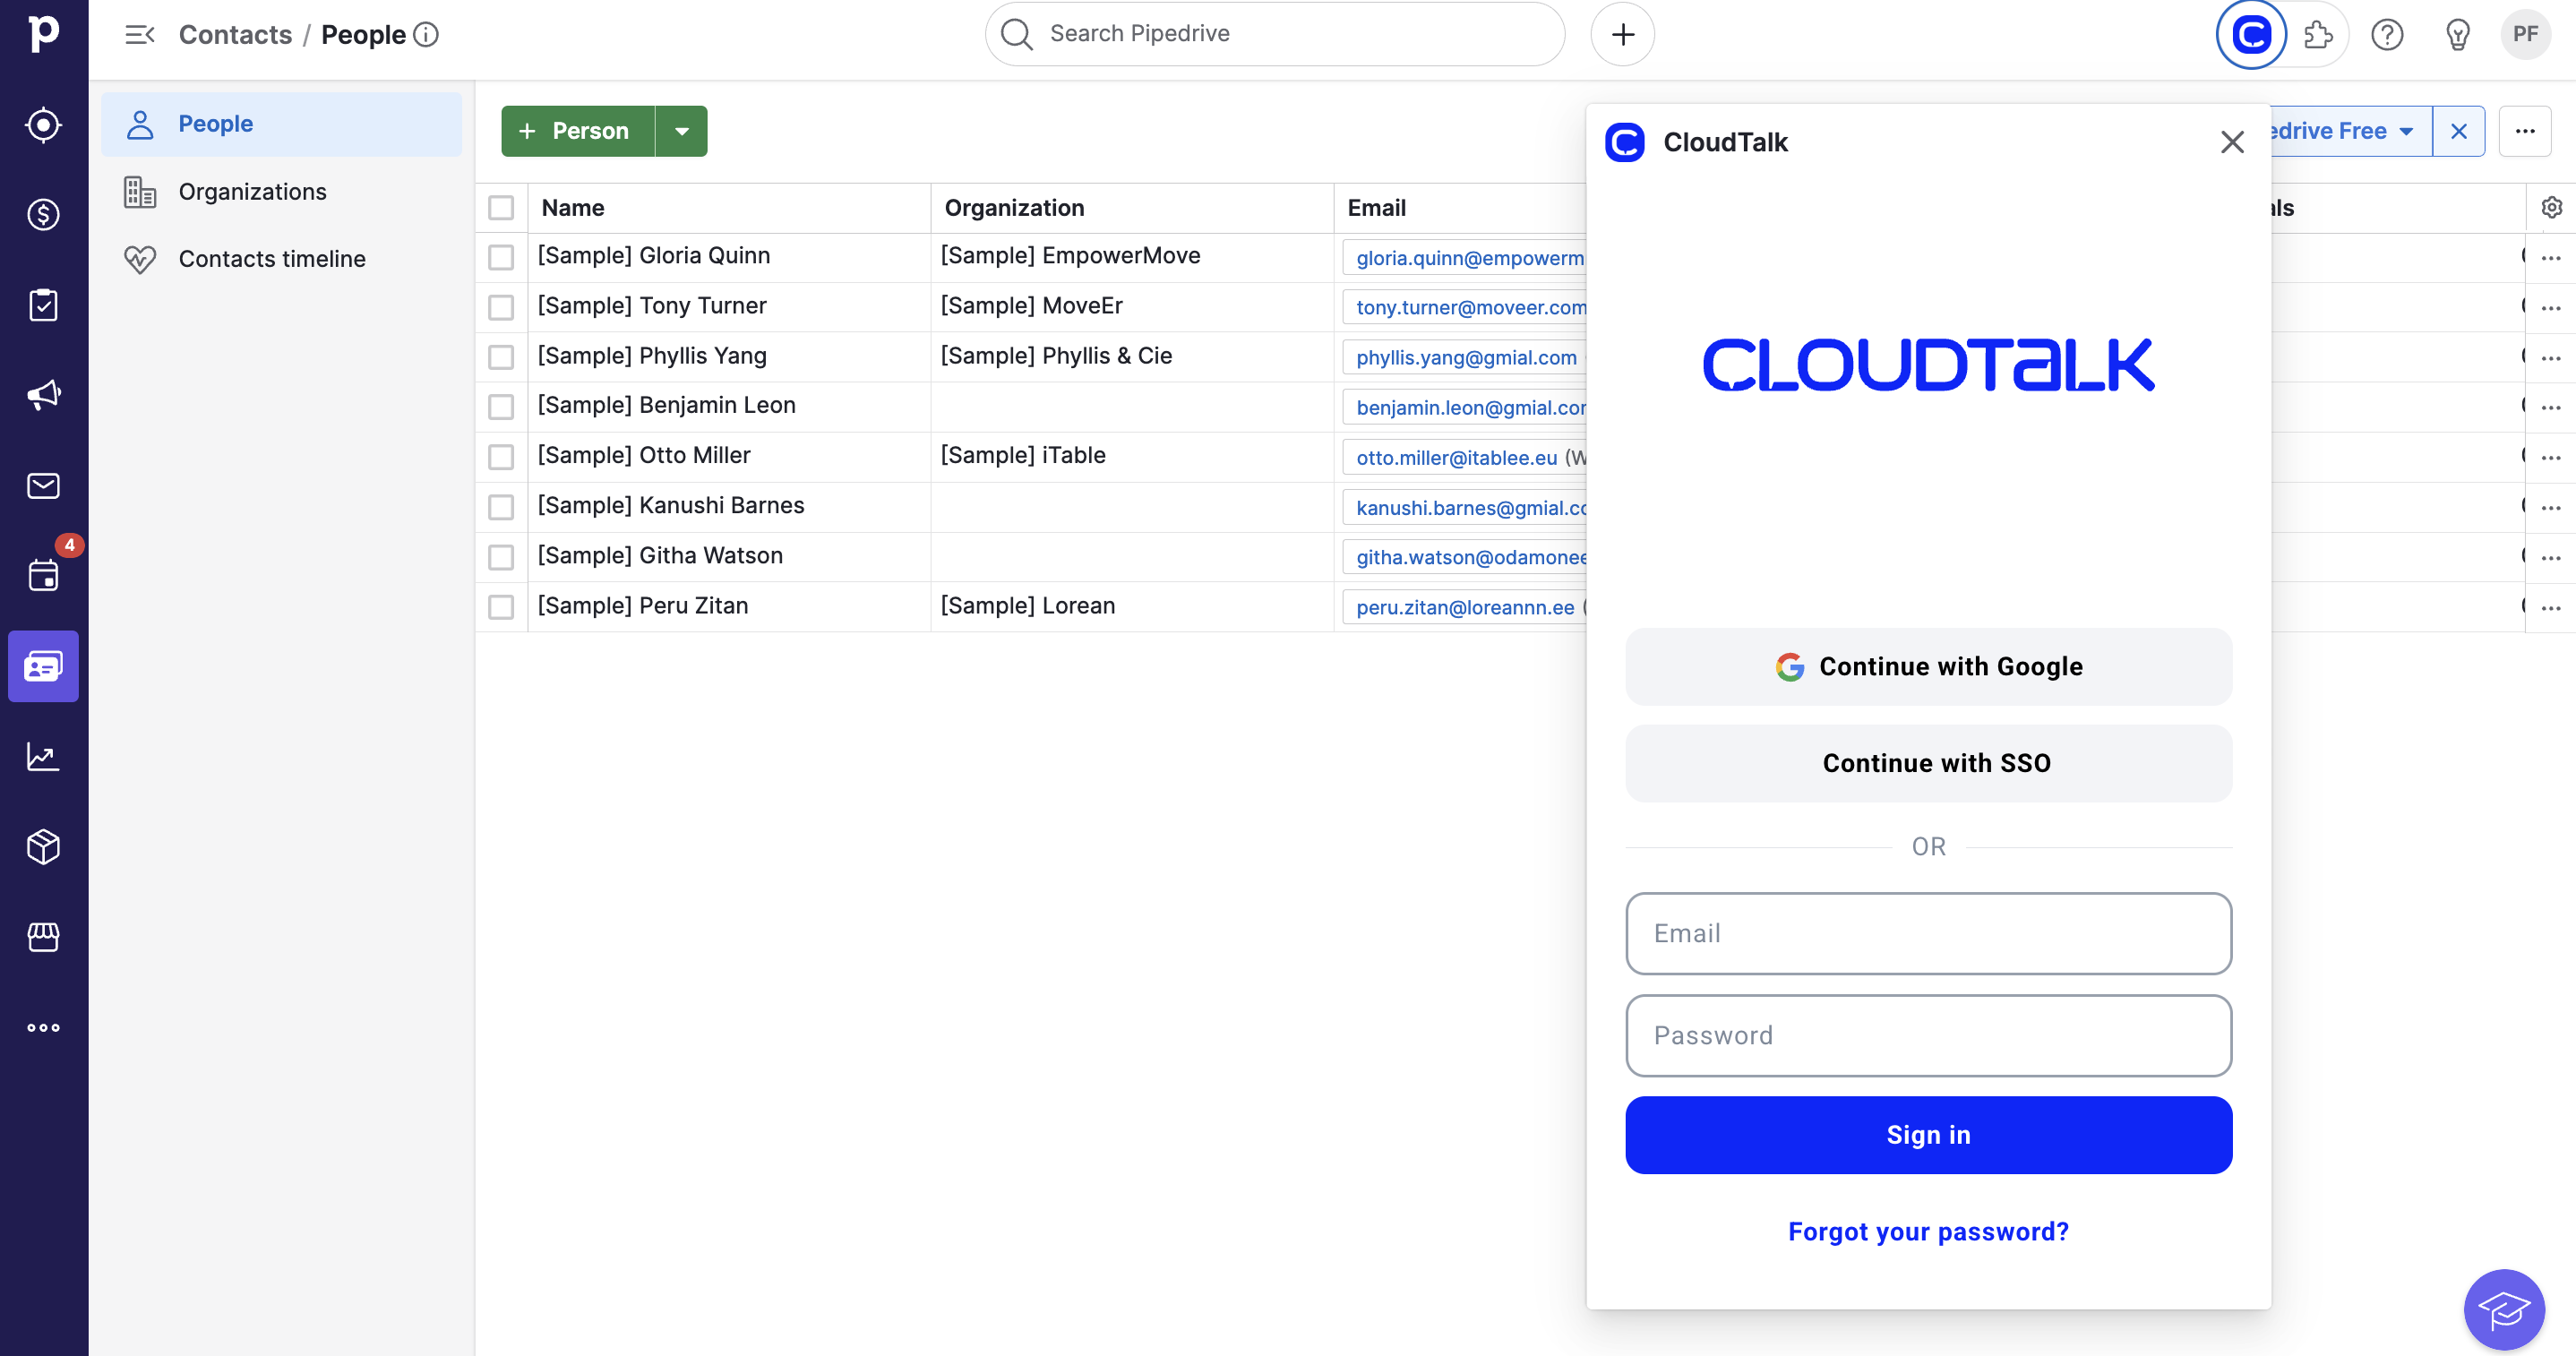Open Campaigns megaphone icon in sidebar
2576x1356 pixels.
click(x=43, y=395)
